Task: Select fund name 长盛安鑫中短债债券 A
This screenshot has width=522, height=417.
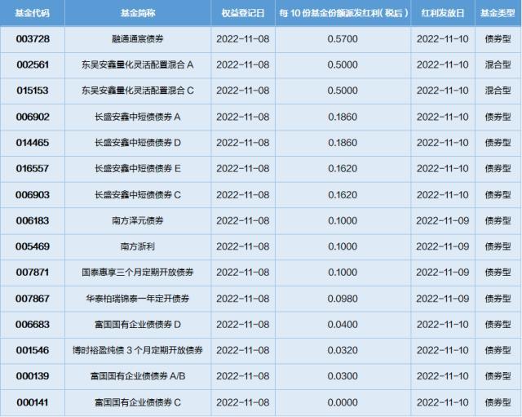Action: 138,117
